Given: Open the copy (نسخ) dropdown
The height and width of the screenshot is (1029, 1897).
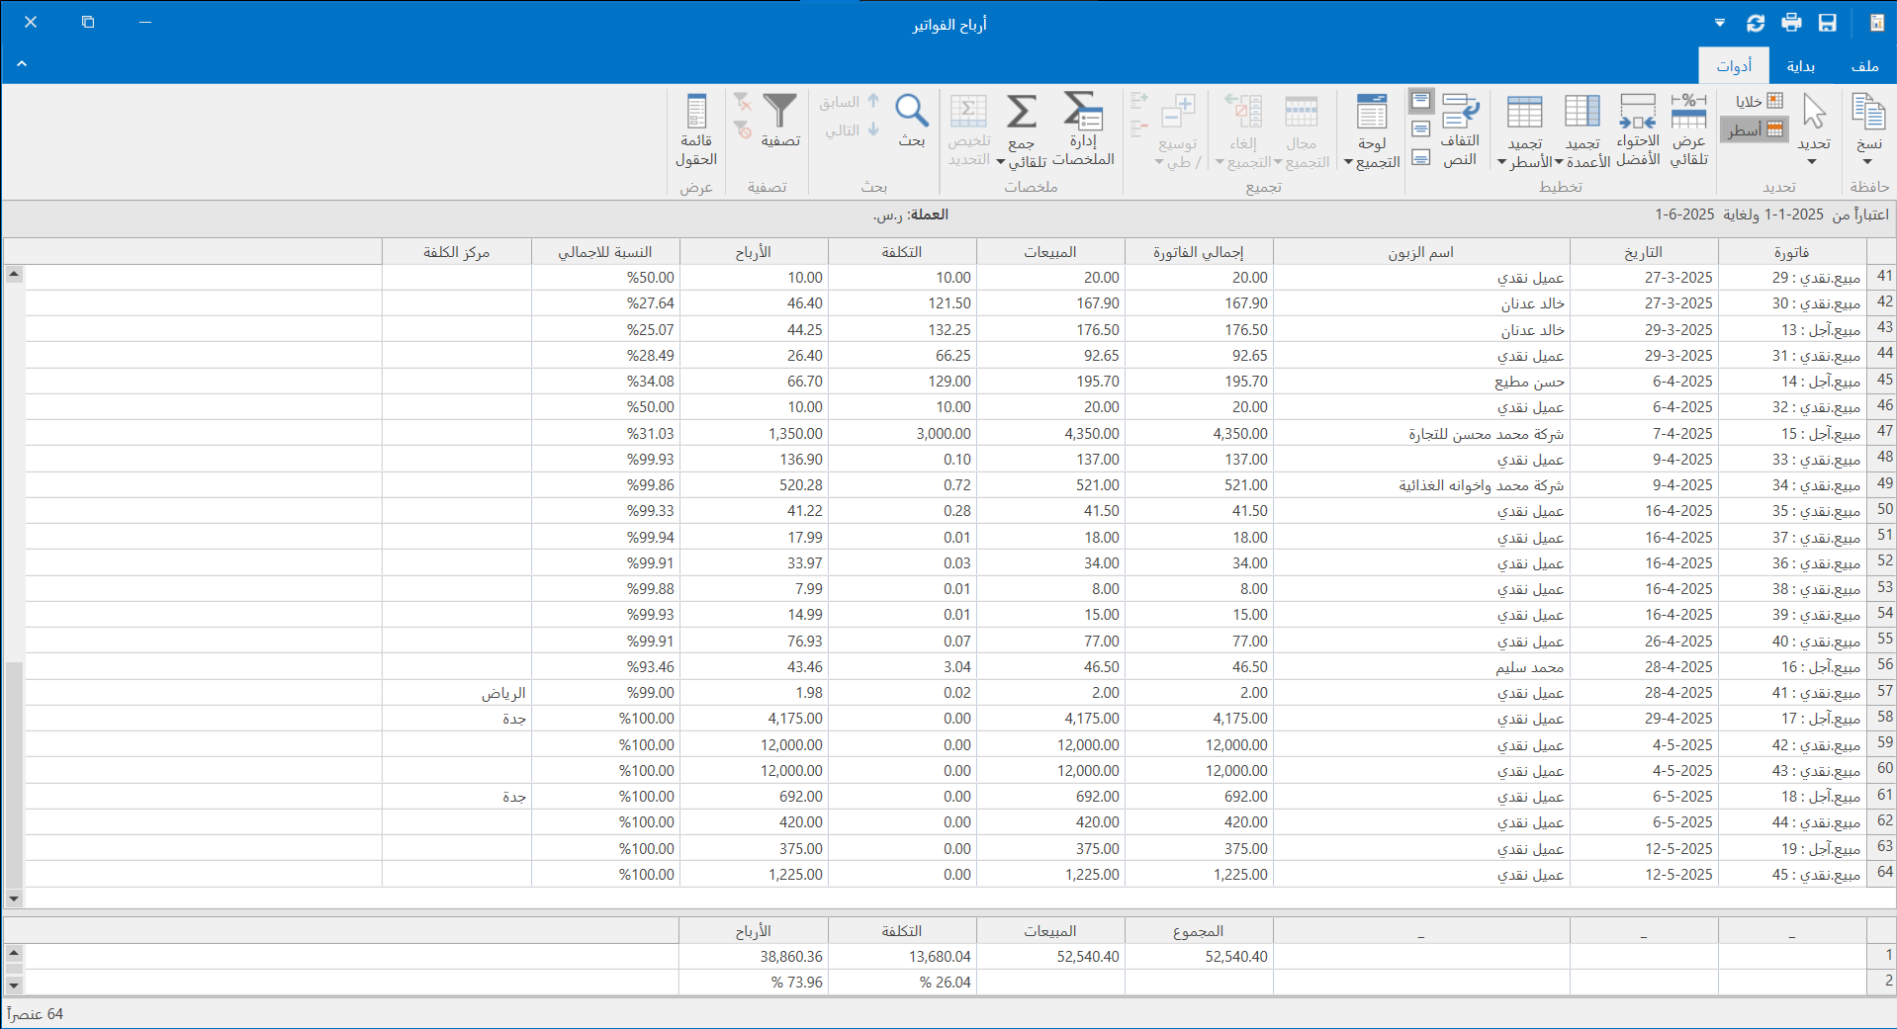Looking at the screenshot, I should pos(1867,161).
